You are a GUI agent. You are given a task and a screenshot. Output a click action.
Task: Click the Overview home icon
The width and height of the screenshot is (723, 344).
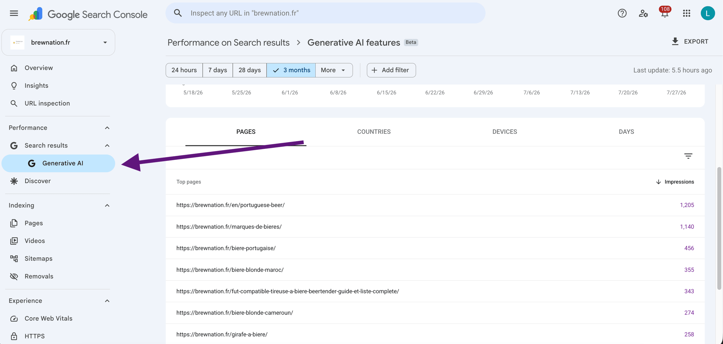point(14,68)
